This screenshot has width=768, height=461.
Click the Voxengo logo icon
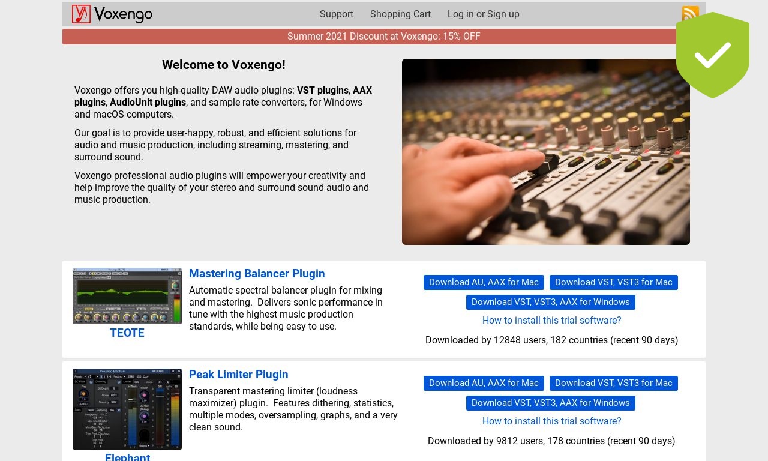click(81, 14)
